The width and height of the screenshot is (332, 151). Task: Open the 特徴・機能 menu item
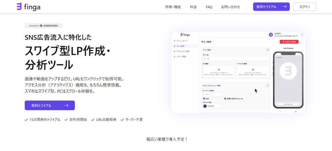tap(173, 7)
